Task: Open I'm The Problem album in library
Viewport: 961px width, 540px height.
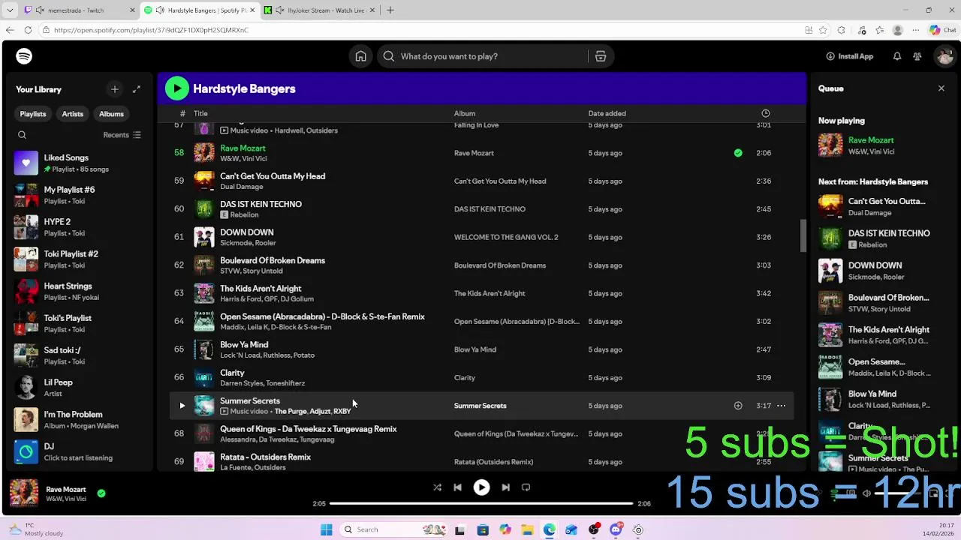Action: pos(78,420)
